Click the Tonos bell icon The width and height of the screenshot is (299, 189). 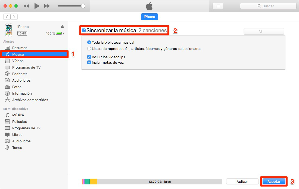[7, 148]
